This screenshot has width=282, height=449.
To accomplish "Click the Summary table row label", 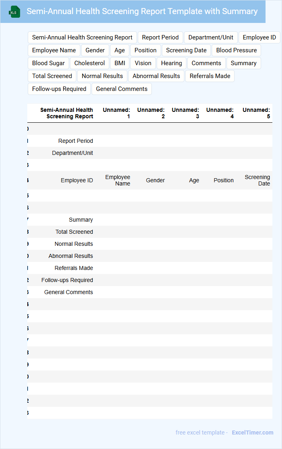I will (81, 220).
